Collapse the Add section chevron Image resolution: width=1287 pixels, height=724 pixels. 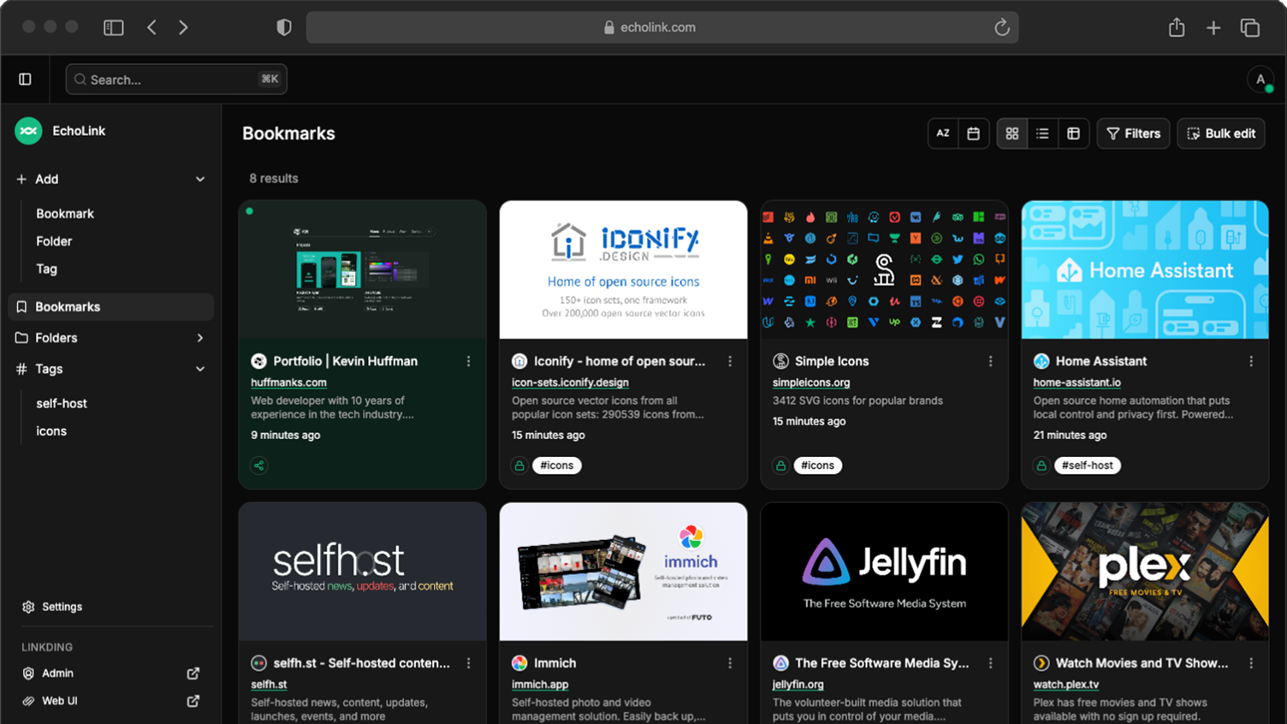(x=200, y=180)
